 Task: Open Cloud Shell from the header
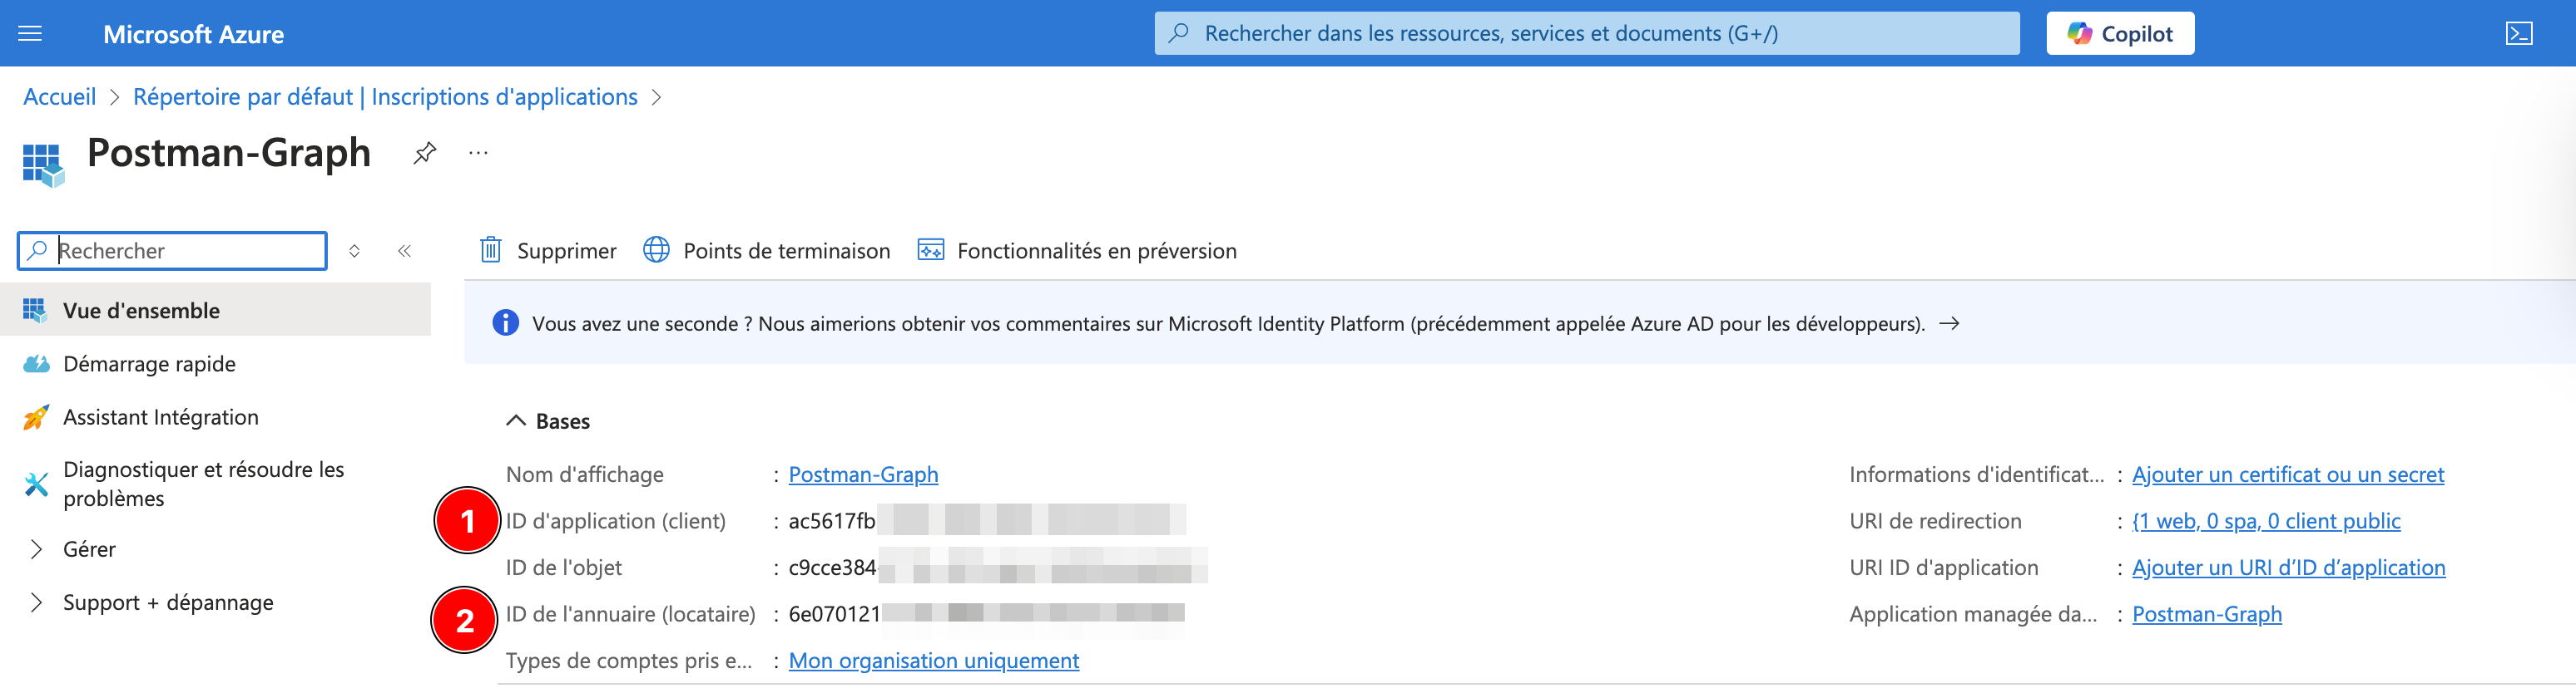(x=2518, y=34)
